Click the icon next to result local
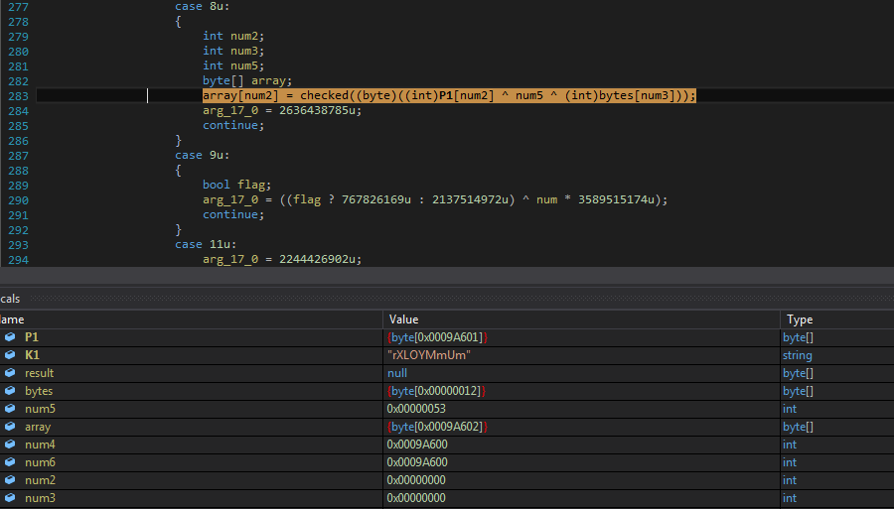Image resolution: width=894 pixels, height=509 pixels. (x=10, y=373)
